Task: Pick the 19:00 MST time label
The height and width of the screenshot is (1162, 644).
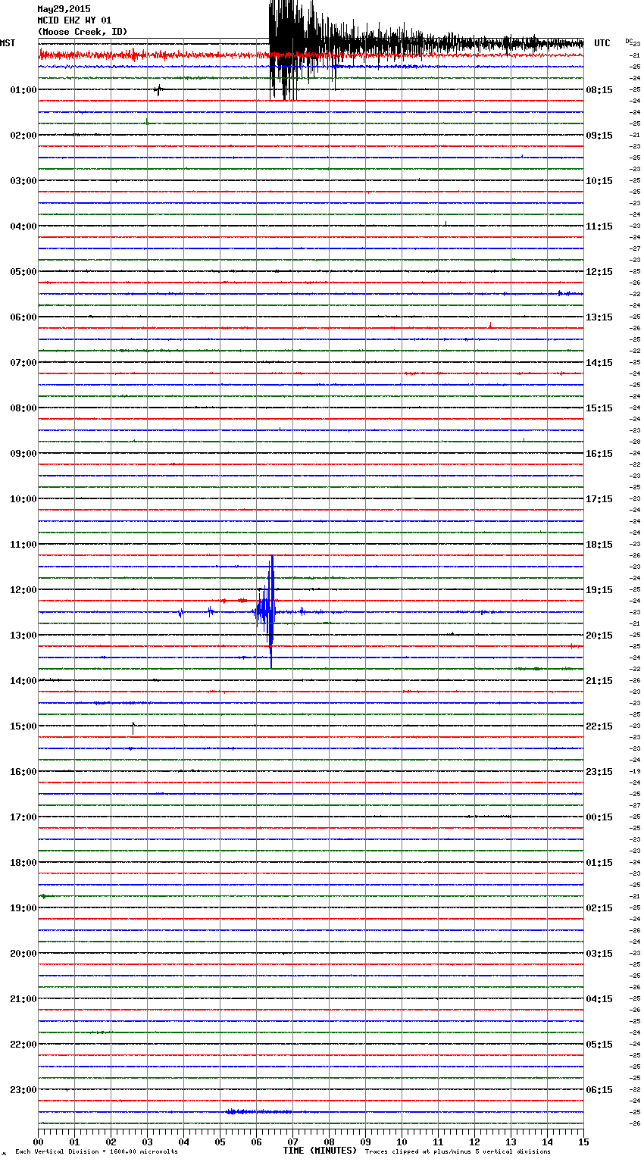Action: pos(23,908)
